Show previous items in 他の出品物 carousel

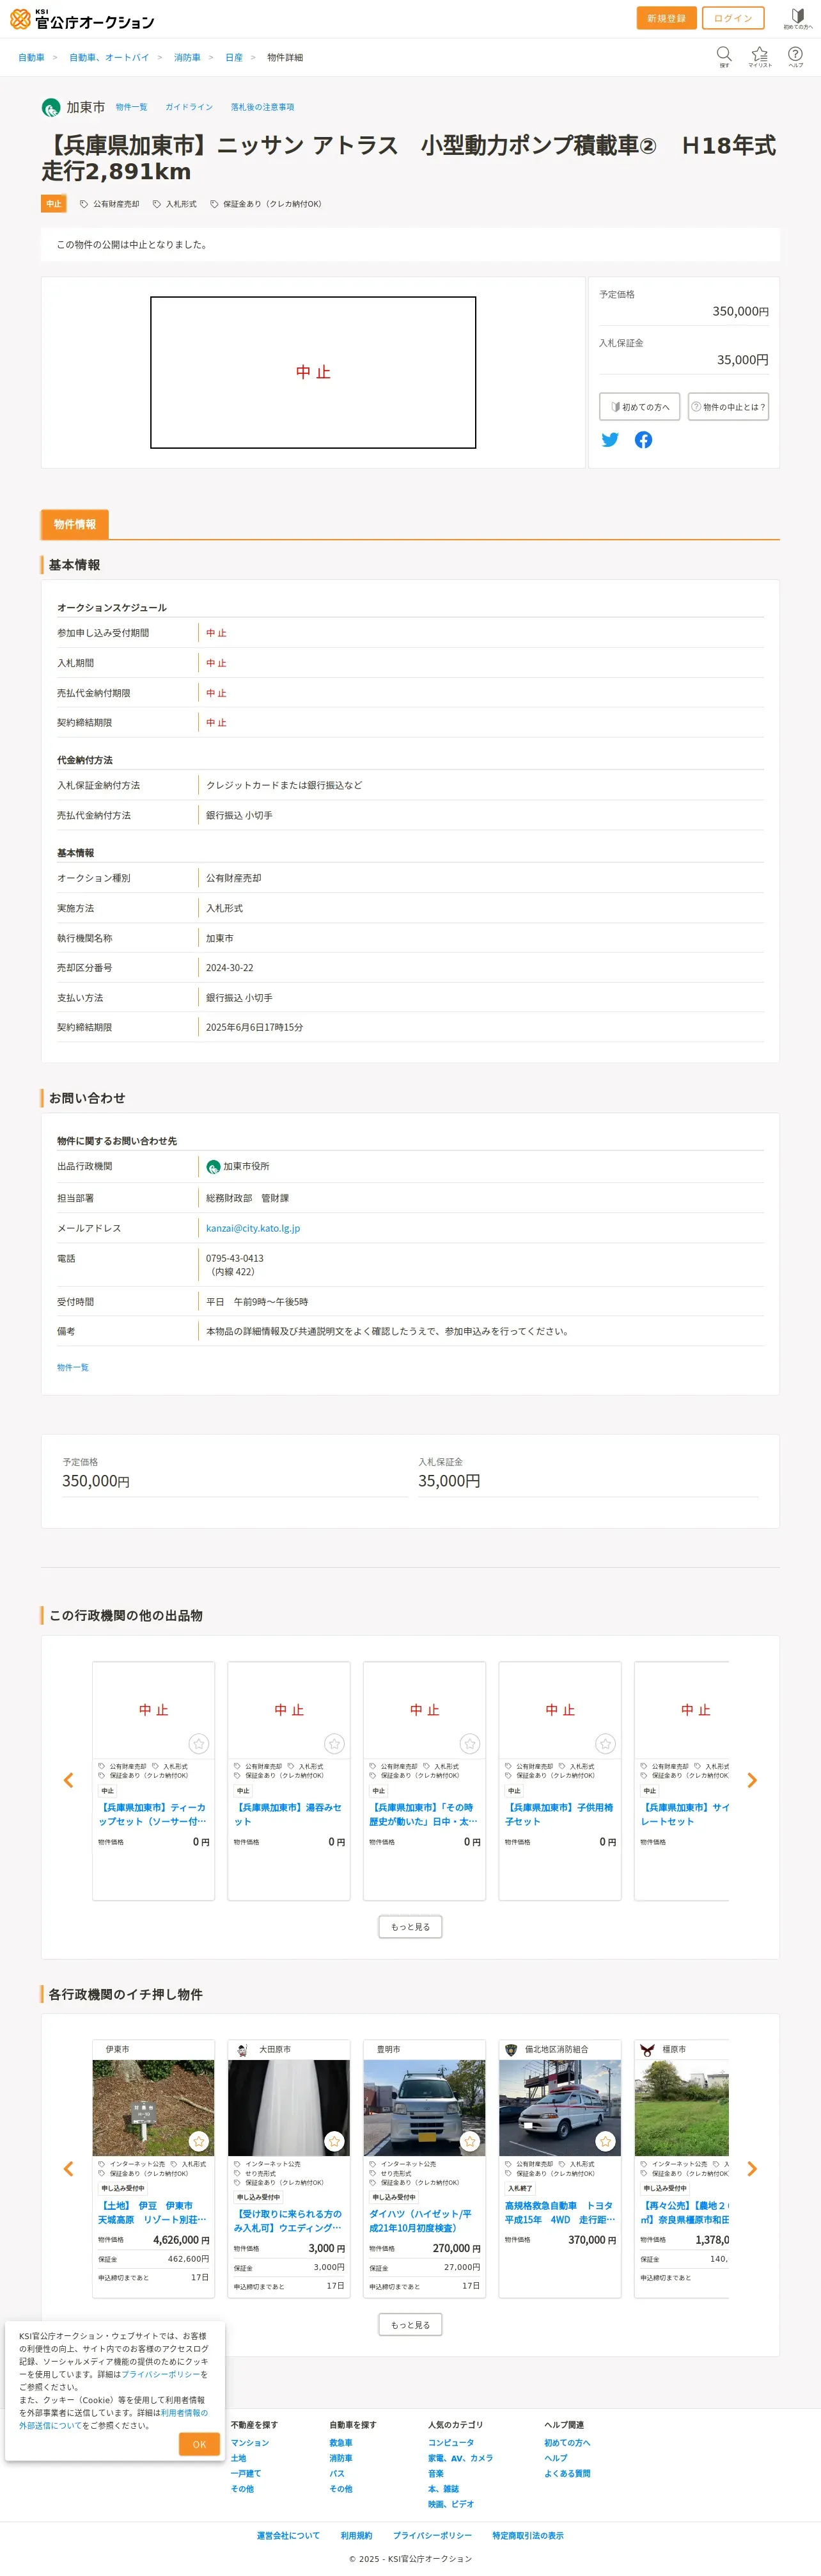[x=68, y=1780]
